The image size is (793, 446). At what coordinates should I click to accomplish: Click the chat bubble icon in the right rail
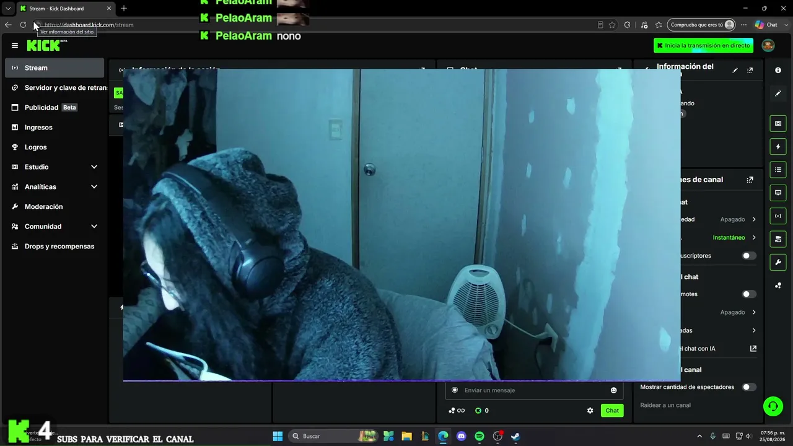coord(778,193)
